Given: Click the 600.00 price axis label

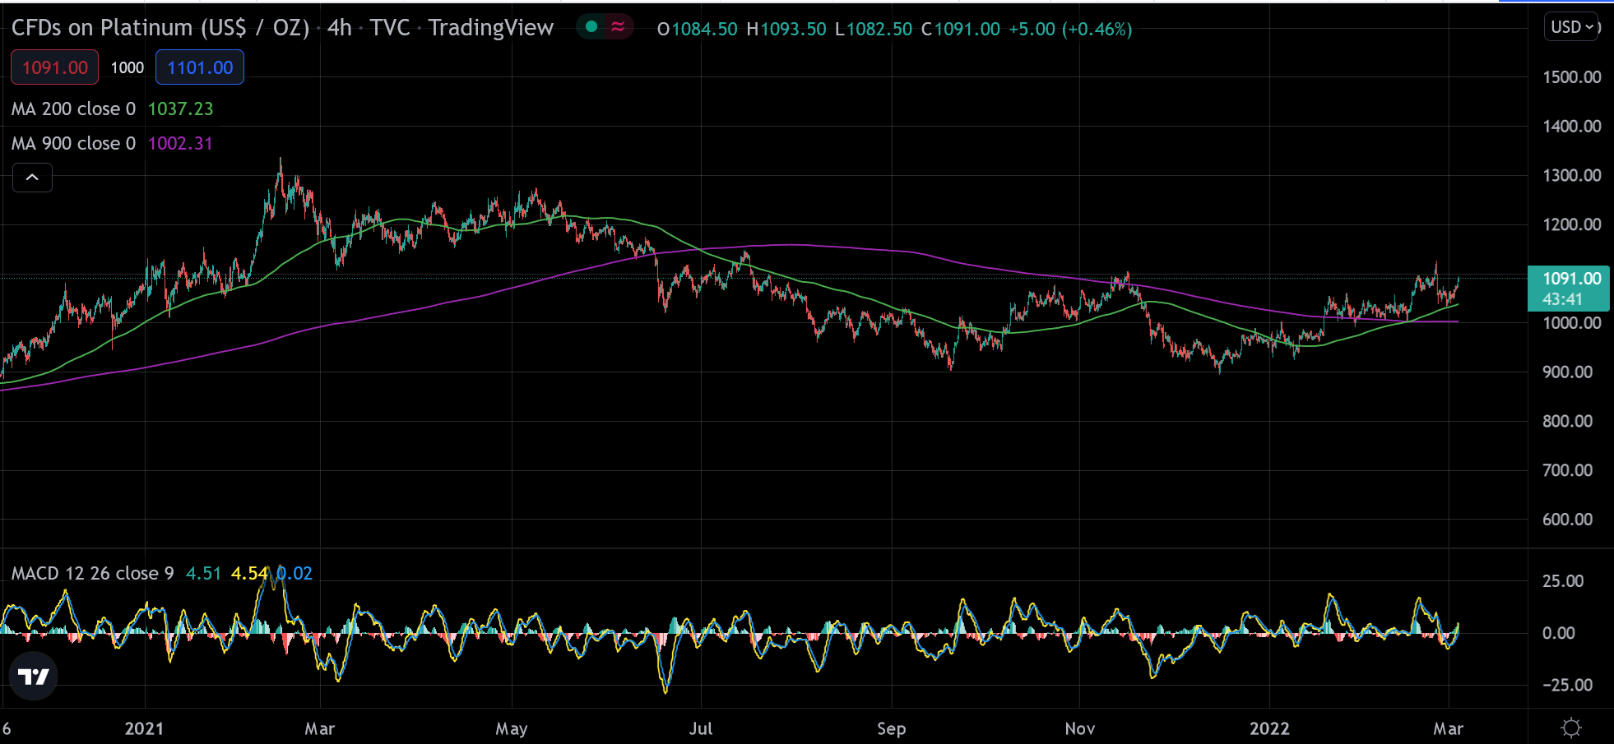Looking at the screenshot, I should pyautogui.click(x=1568, y=520).
